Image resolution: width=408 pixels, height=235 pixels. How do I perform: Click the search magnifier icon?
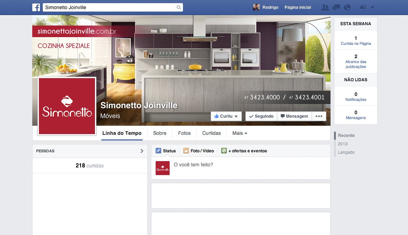pyautogui.click(x=179, y=7)
